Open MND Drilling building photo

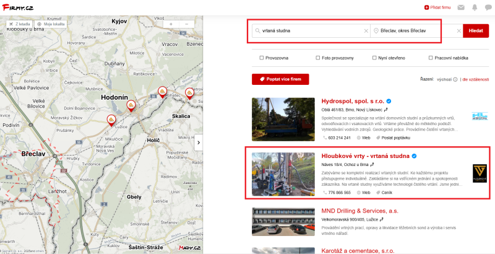tap(283, 221)
